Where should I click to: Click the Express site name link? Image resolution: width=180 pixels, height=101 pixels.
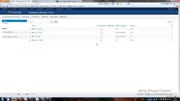[x=5, y=9]
